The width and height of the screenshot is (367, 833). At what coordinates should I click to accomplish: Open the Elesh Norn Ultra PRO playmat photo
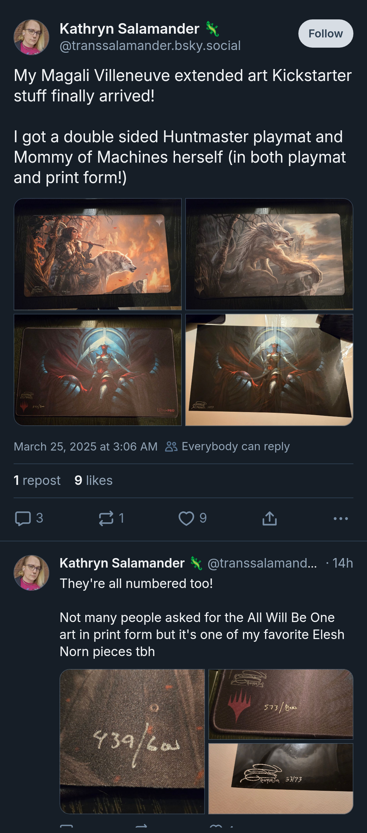(98, 370)
